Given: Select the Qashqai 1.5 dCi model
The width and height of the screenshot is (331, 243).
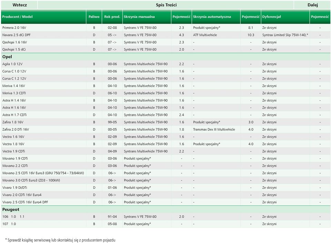Looking at the screenshot, I should 14,49.
